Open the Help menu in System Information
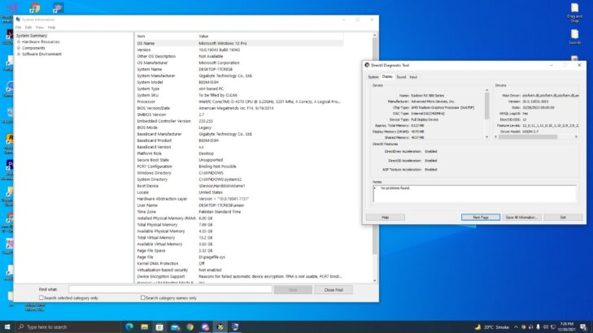 (51, 28)
